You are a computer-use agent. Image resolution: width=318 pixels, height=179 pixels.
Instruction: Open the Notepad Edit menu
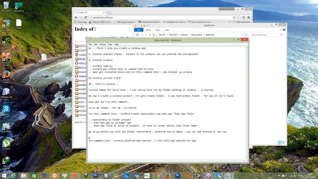pos(95,44)
